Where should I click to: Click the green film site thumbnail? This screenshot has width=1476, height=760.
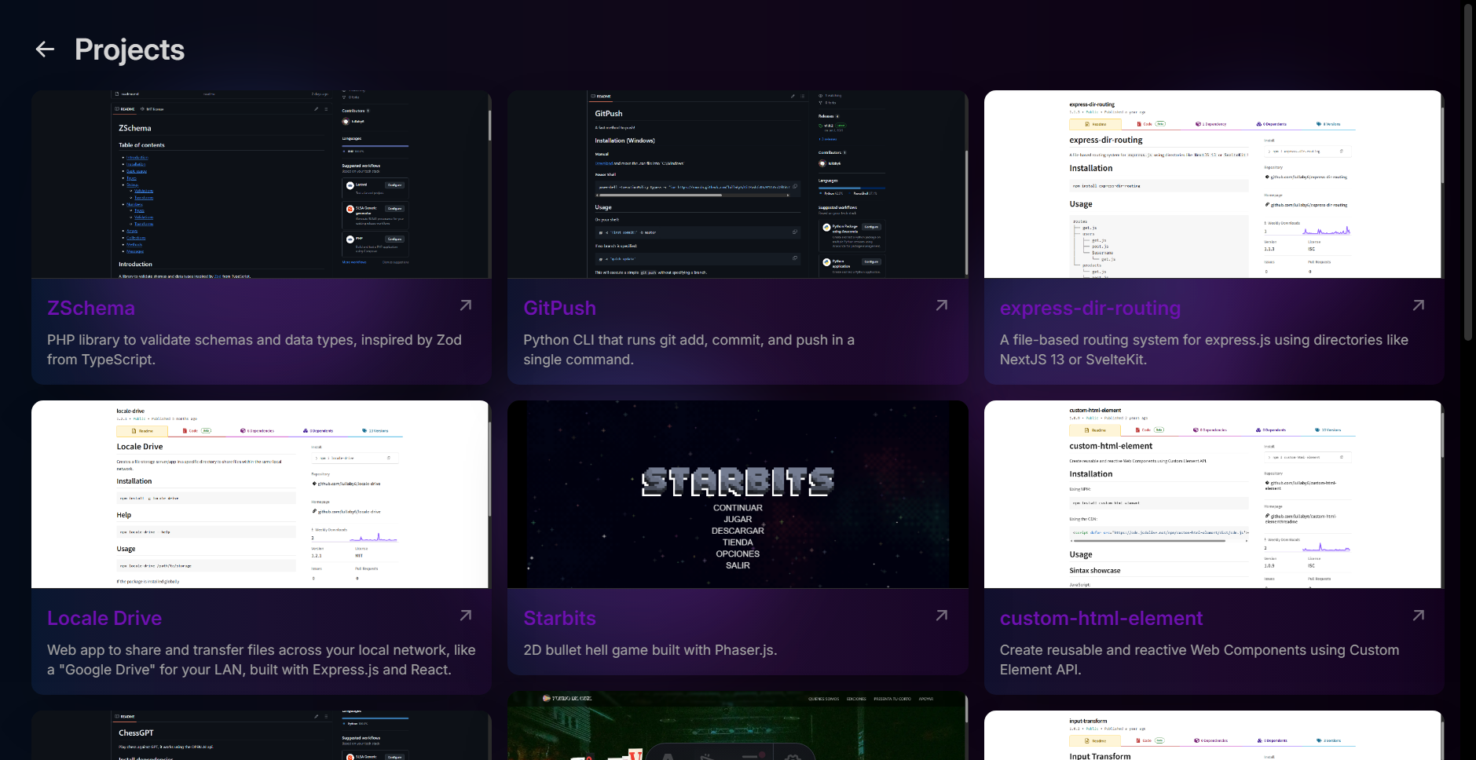click(738, 725)
